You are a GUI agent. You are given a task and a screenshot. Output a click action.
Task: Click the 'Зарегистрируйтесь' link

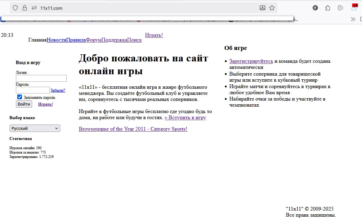[251, 61]
